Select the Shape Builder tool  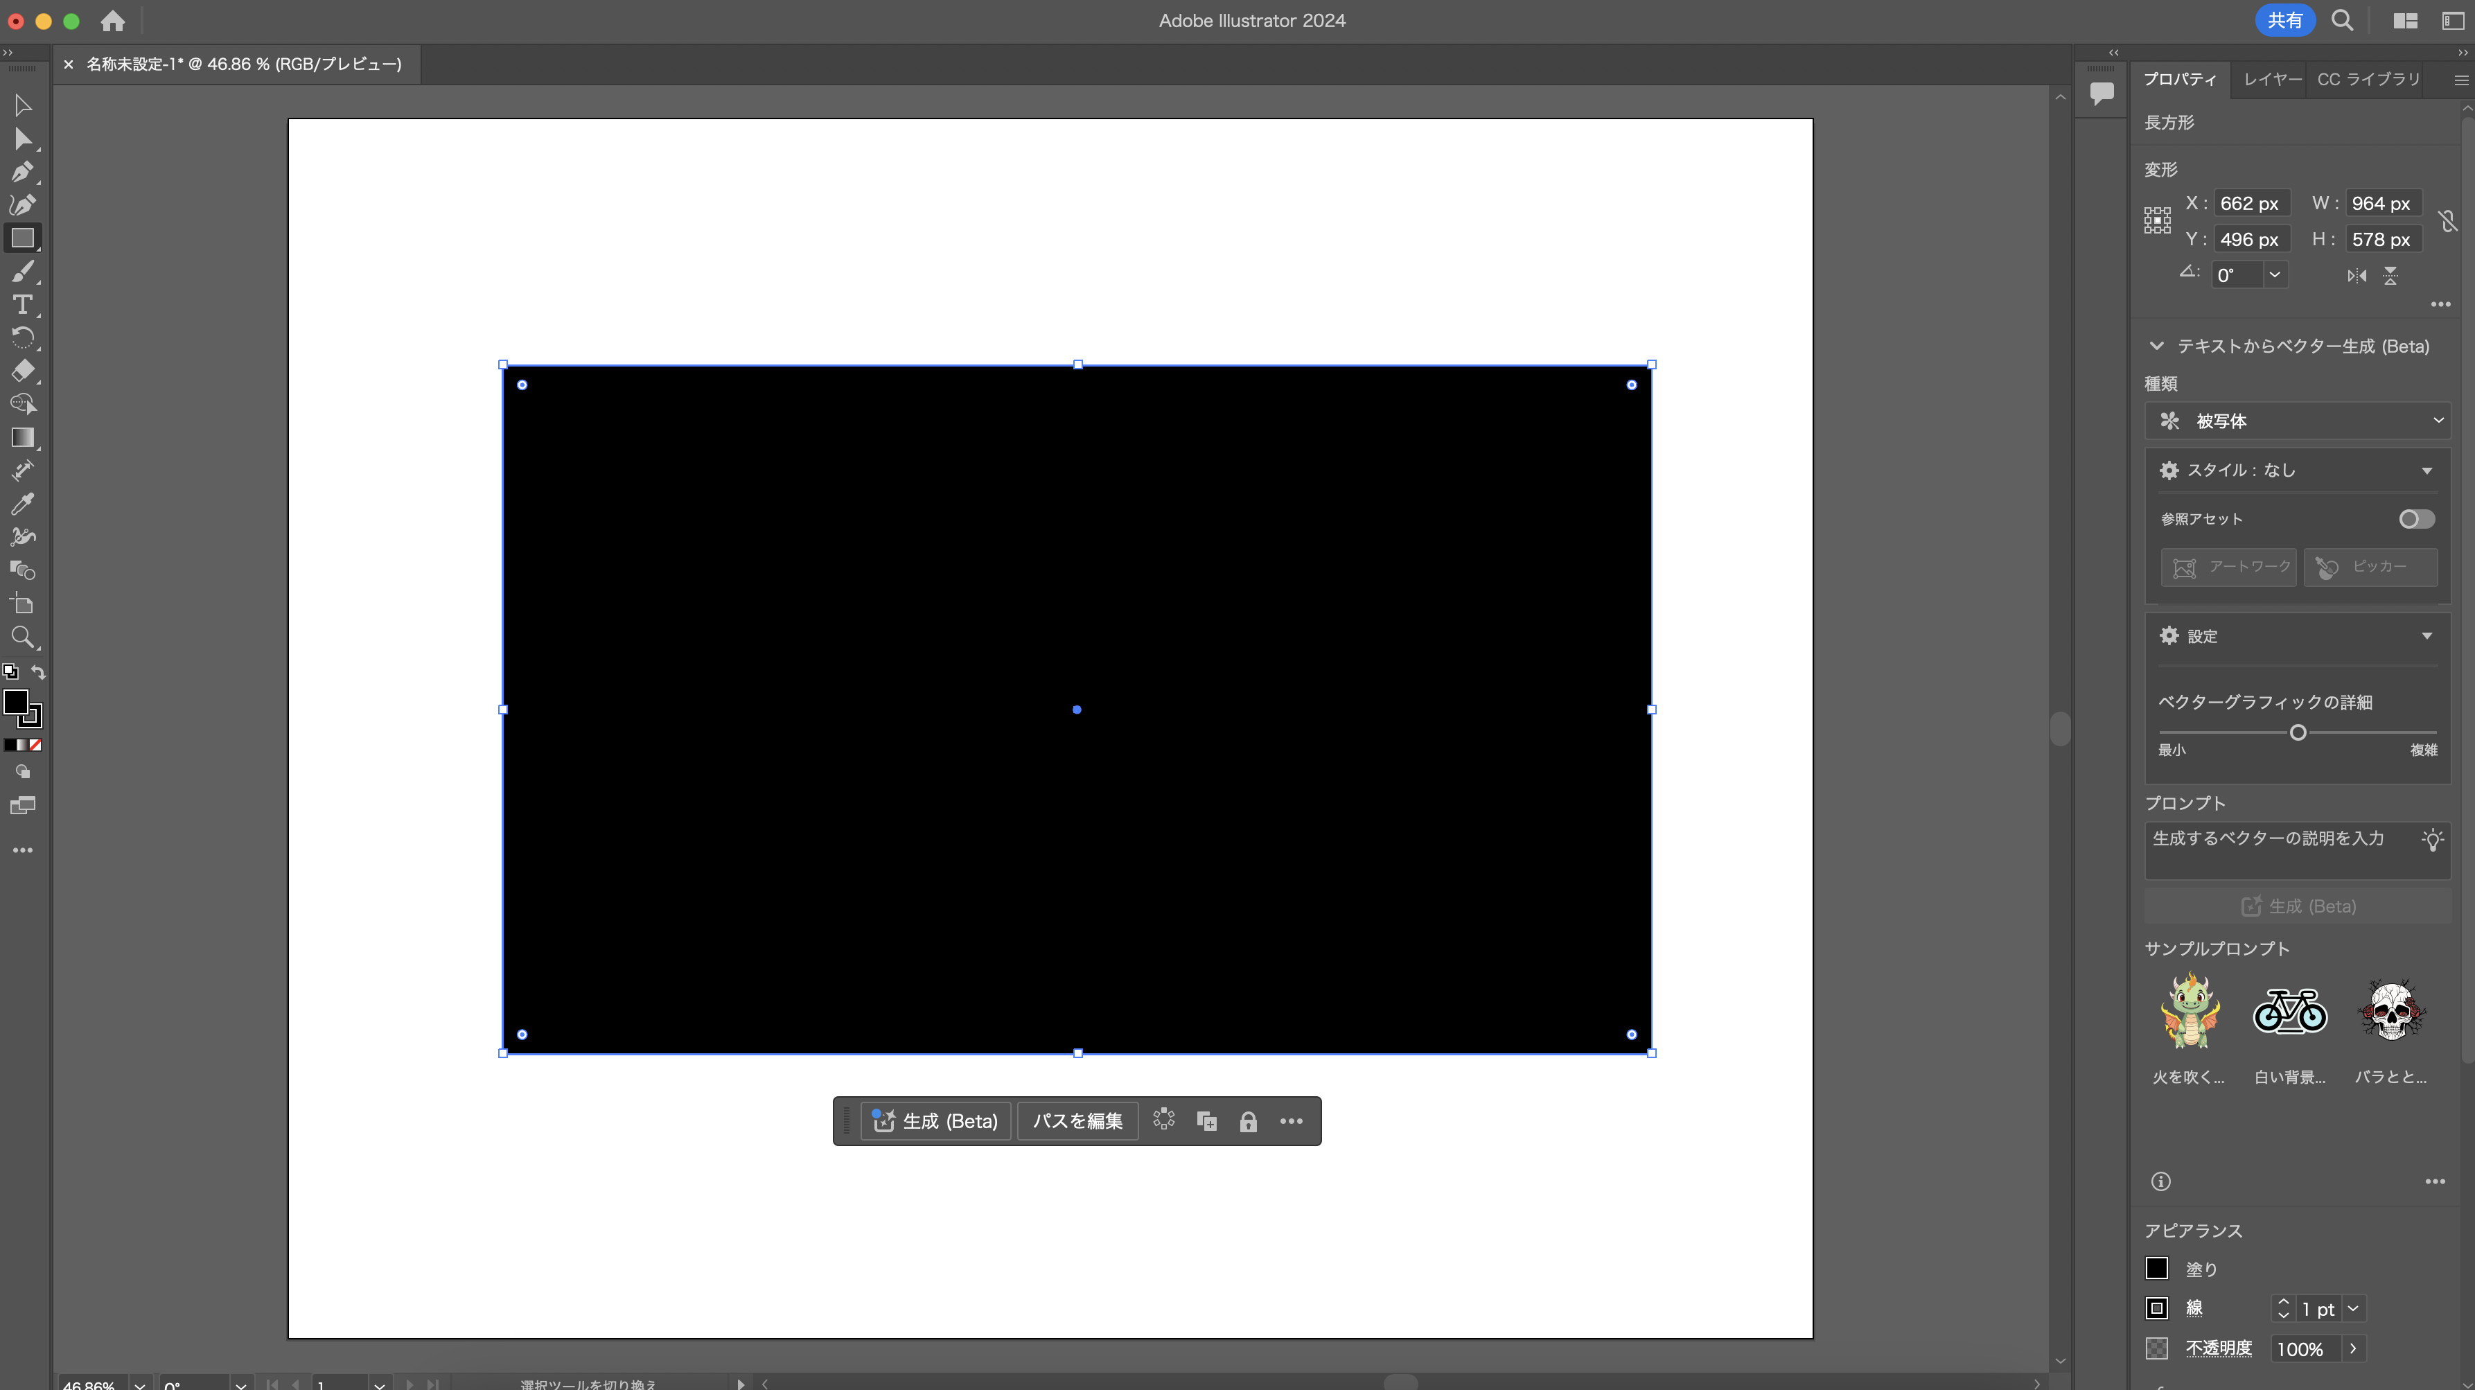pyautogui.click(x=22, y=405)
